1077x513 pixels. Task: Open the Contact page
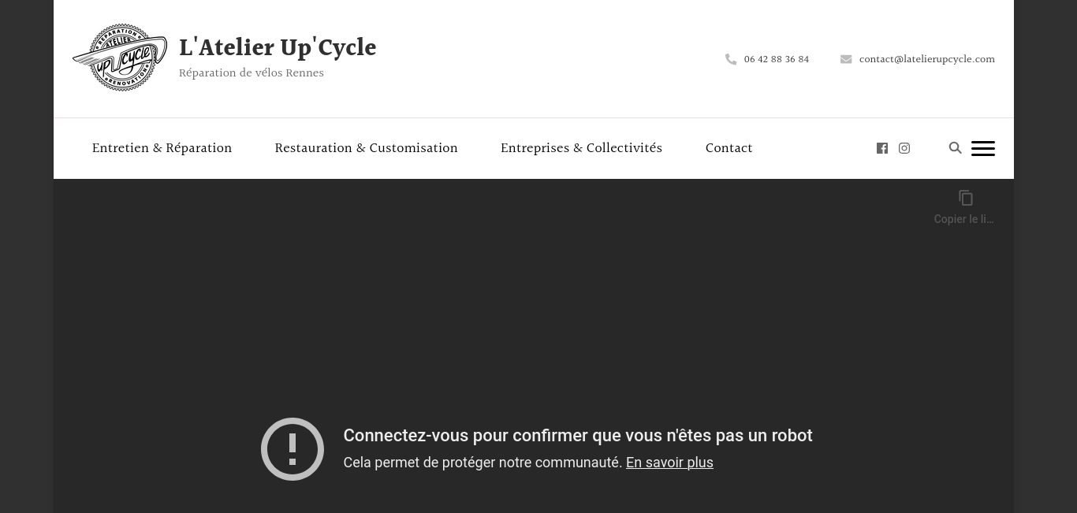point(729,148)
